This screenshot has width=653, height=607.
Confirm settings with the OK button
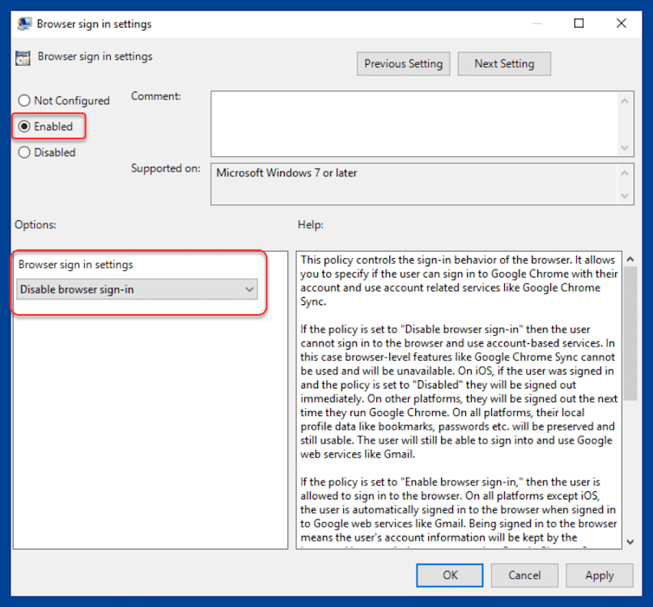click(449, 575)
